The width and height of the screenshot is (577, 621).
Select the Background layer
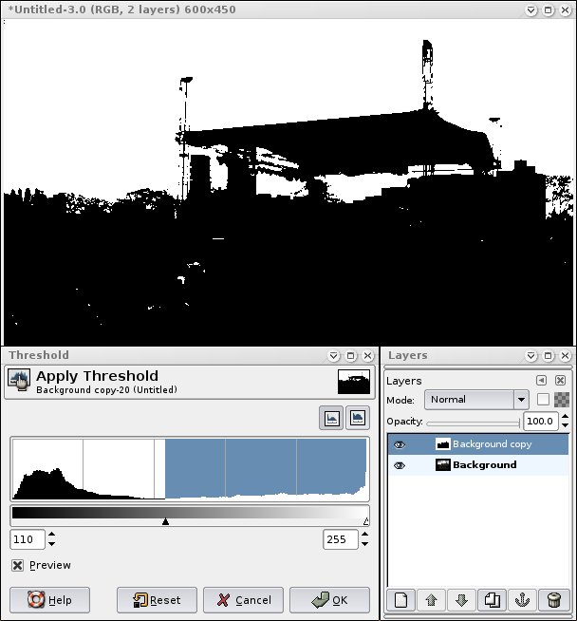484,465
